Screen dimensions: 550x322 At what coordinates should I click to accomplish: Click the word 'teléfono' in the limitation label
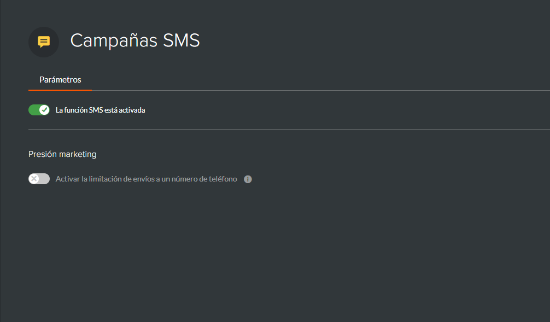[x=223, y=179]
